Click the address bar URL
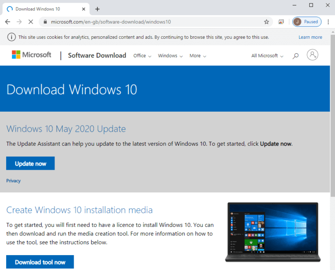The height and width of the screenshot is (270, 335). (x=111, y=22)
